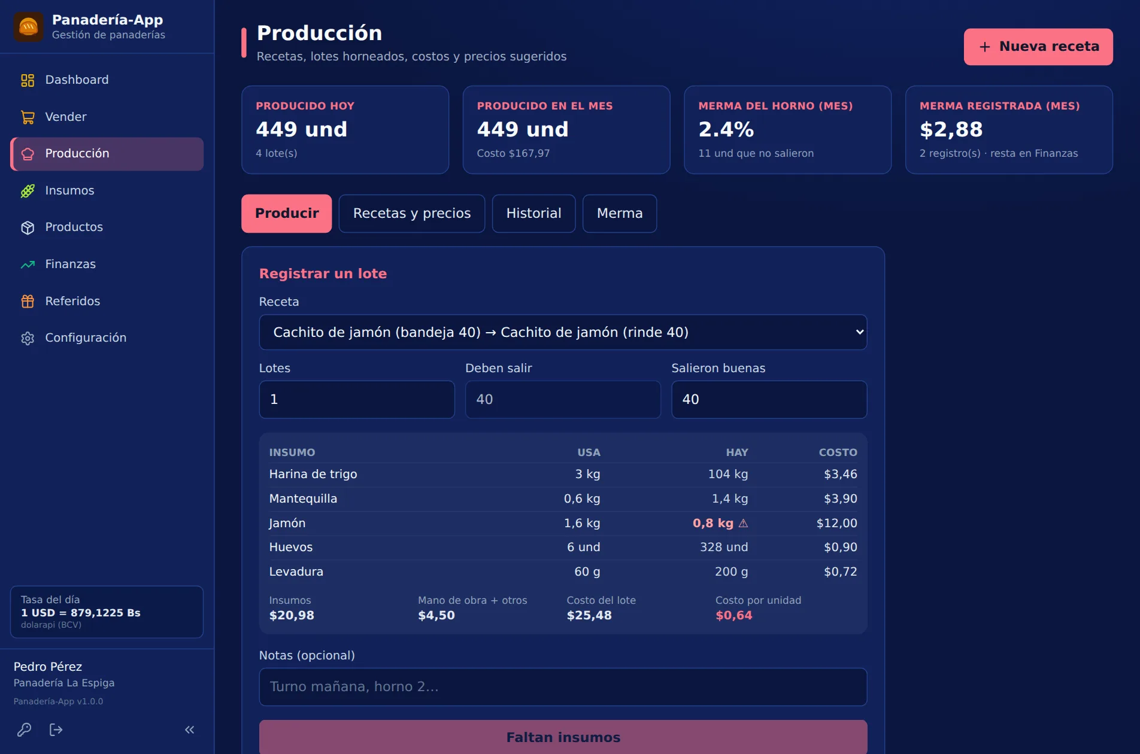The image size is (1140, 754).
Task: Go to Vender page
Action: pos(107,117)
